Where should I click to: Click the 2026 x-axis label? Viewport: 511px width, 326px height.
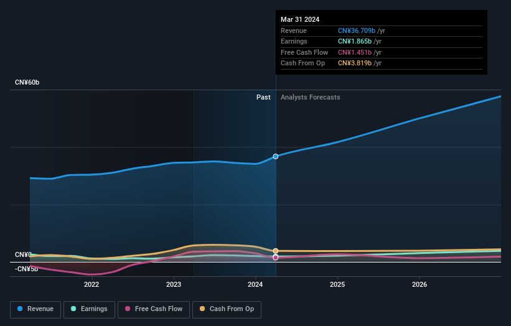pyautogui.click(x=420, y=284)
